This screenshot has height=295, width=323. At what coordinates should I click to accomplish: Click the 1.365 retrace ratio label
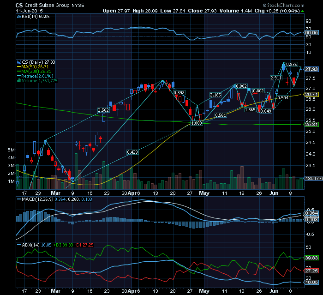250,110
